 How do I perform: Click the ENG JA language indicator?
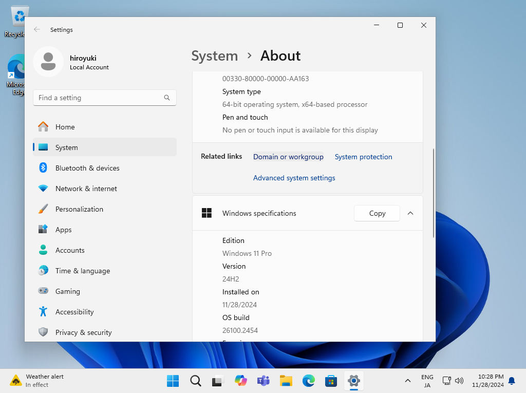tap(427, 381)
